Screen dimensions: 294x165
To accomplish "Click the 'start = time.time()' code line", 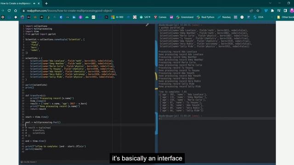I will [x=37, y=117].
